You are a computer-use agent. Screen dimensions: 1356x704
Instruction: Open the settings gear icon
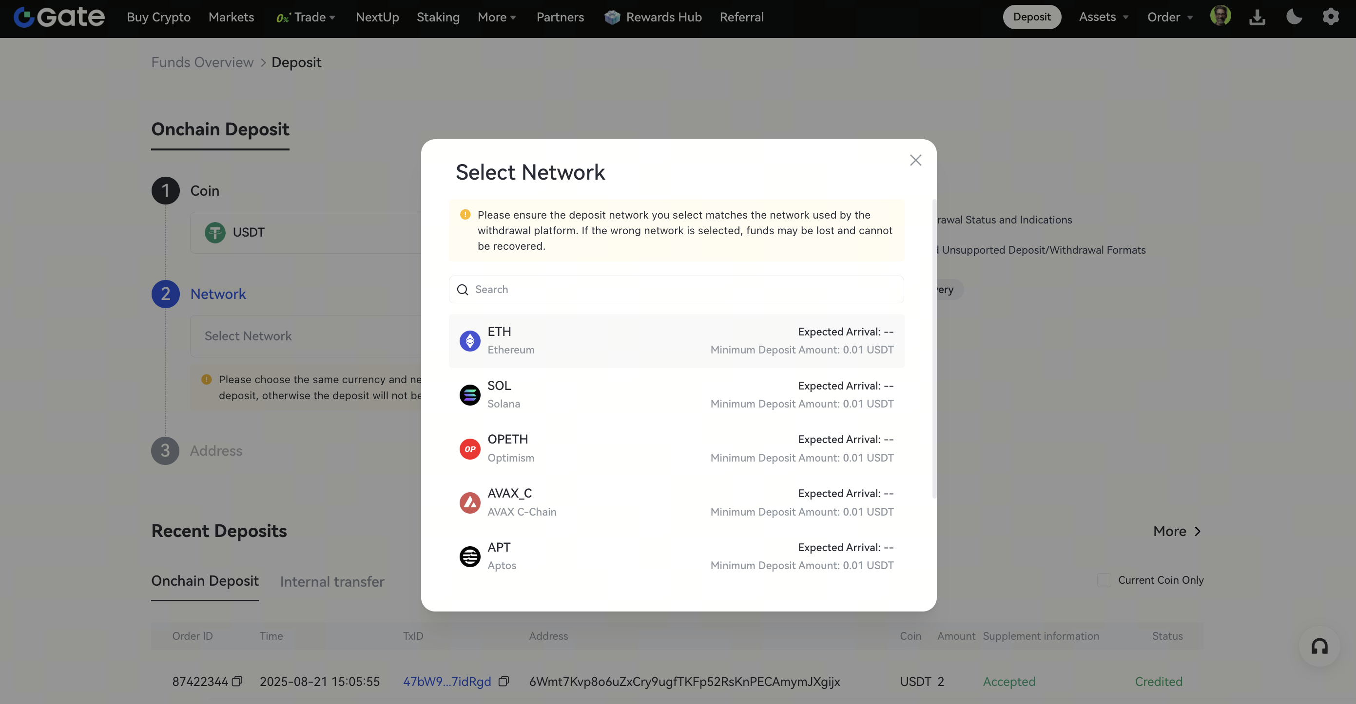coord(1331,17)
